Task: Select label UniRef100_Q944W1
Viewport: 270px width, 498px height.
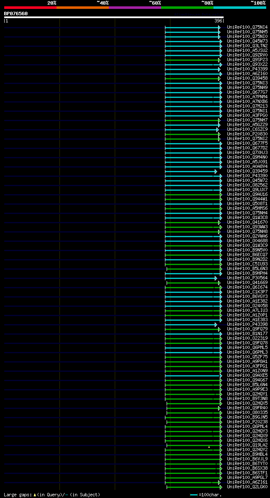Action: click(x=248, y=199)
